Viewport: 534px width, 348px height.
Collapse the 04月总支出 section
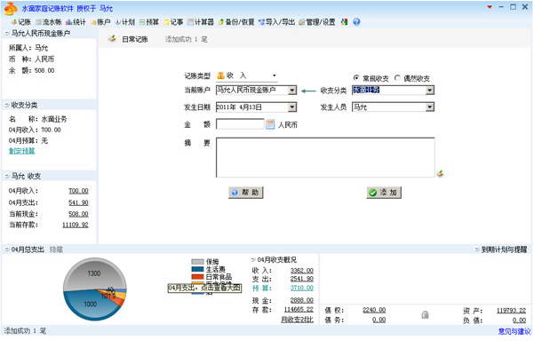click(7, 249)
